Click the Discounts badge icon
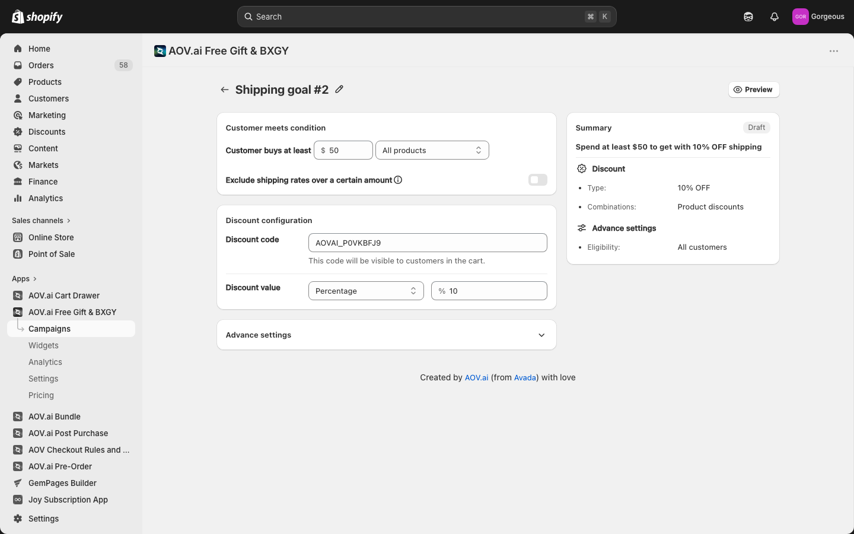Screen dimensions: 854x534 coord(18,132)
